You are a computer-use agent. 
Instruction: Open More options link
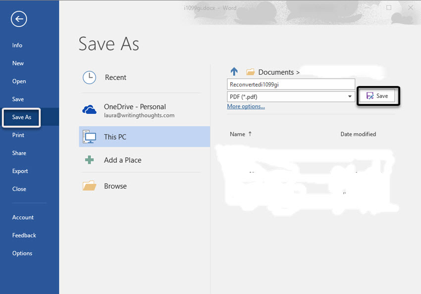[x=246, y=106]
